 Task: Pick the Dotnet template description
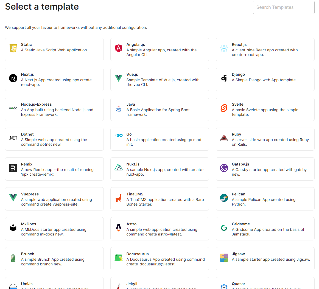(54, 142)
